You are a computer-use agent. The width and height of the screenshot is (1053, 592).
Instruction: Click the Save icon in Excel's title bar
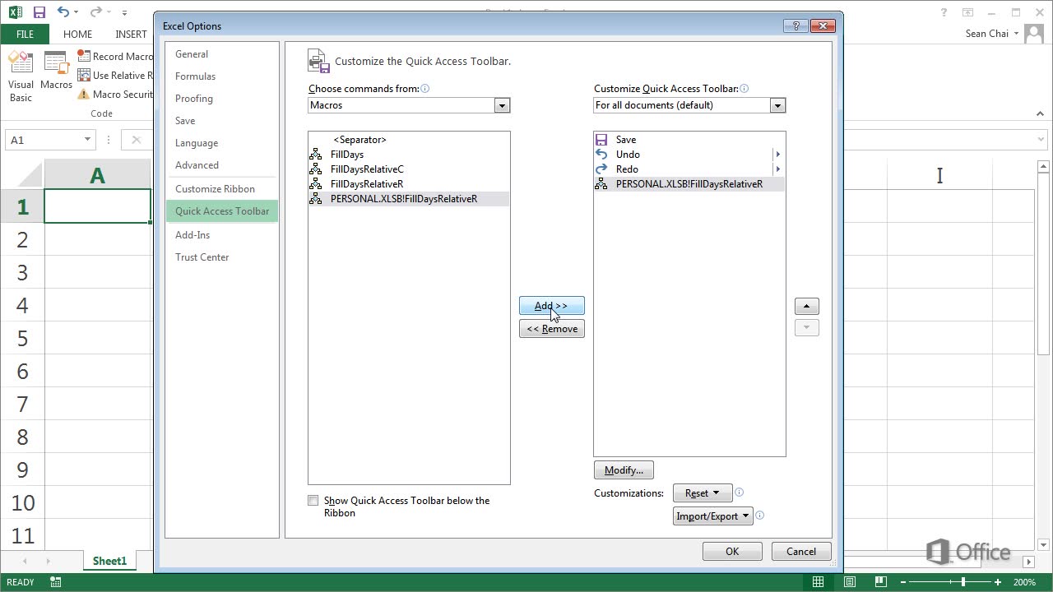click(x=39, y=12)
